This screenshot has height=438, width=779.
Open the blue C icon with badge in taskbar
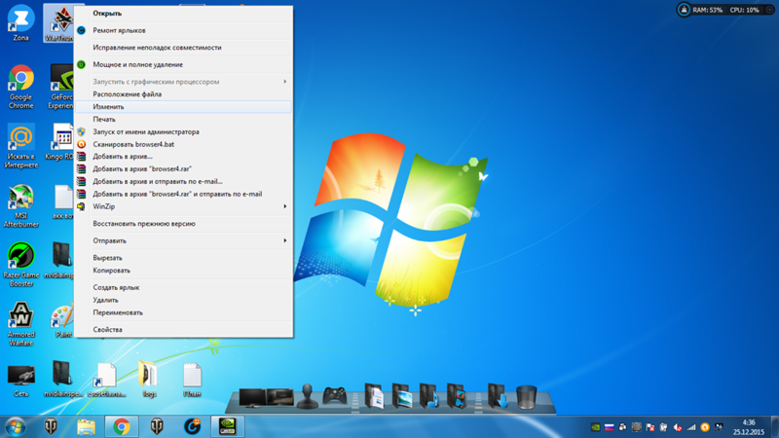tap(192, 426)
